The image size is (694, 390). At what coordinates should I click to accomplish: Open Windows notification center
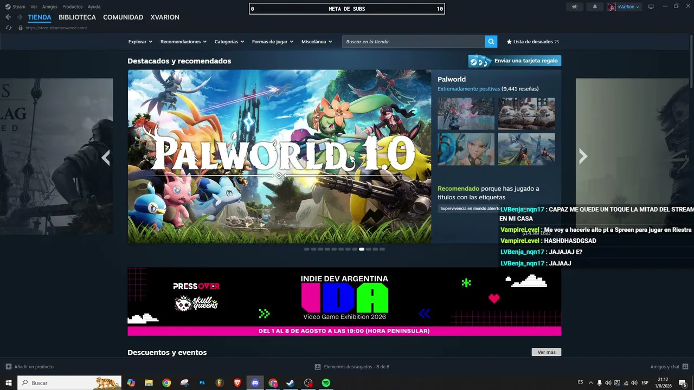[683, 383]
